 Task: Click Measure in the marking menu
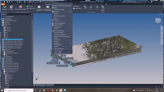[x=56, y=59]
